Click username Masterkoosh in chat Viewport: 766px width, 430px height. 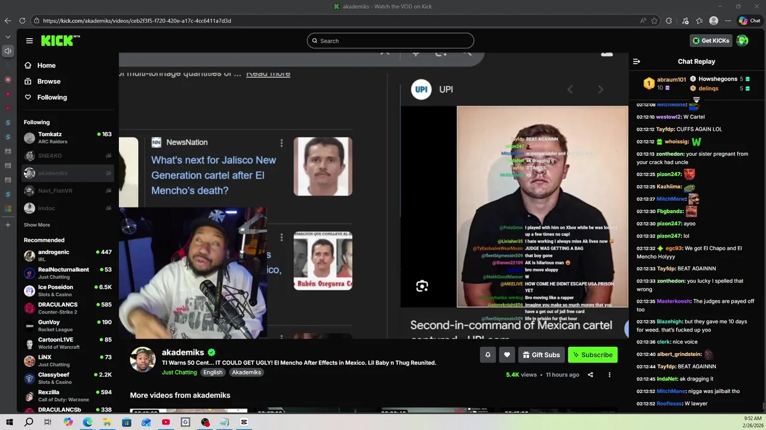673,302
